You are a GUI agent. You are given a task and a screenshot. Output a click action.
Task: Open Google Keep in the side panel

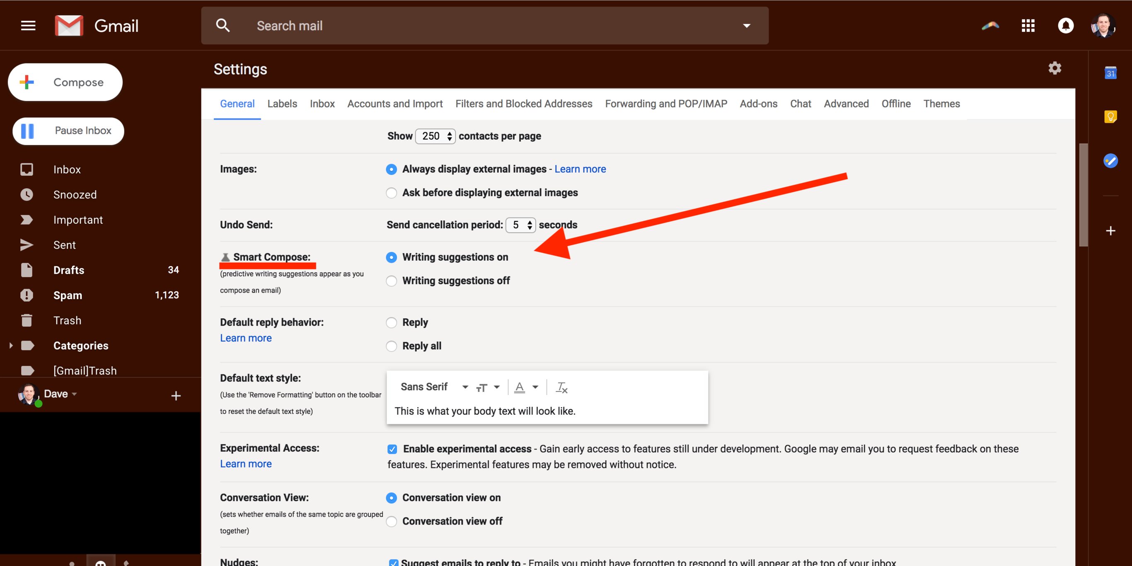pos(1111,116)
